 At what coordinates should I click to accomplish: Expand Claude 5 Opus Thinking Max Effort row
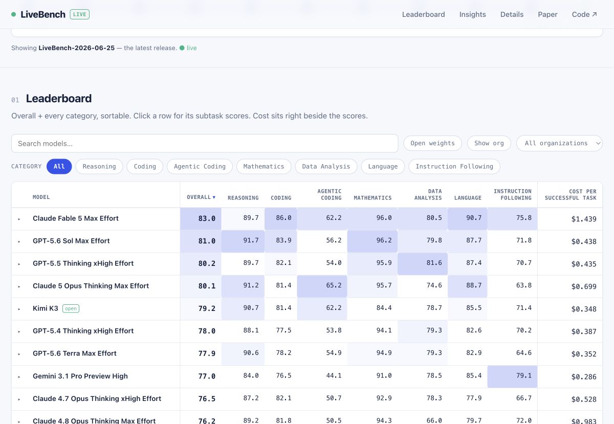(19, 286)
